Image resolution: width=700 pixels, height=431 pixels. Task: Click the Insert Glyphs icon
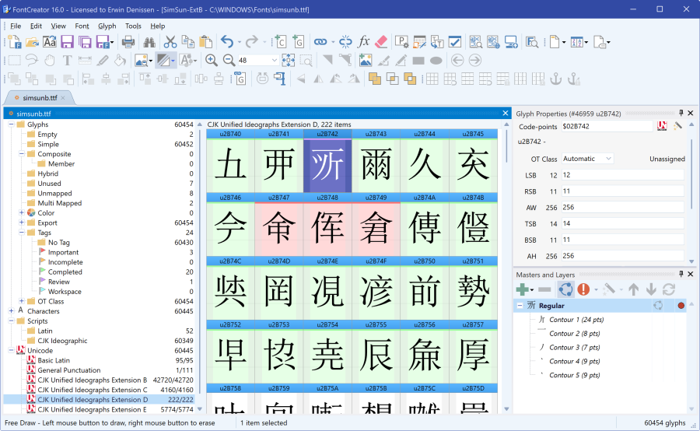298,42
